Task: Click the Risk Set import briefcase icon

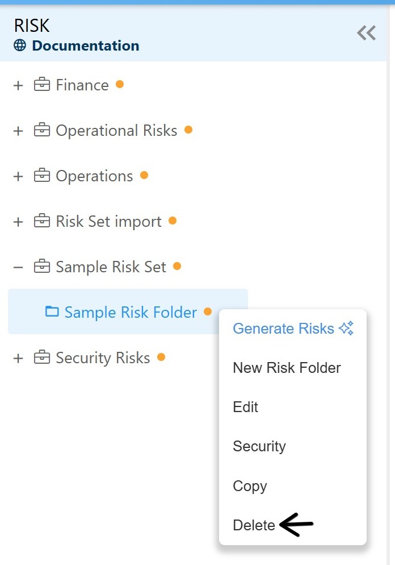Action: click(x=42, y=222)
